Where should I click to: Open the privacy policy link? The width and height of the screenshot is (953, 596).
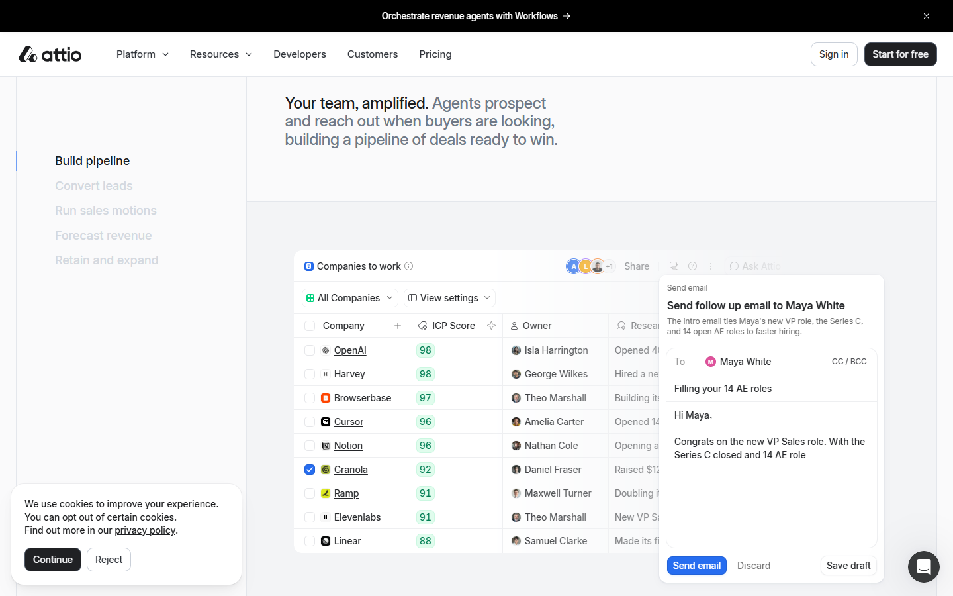click(x=145, y=530)
